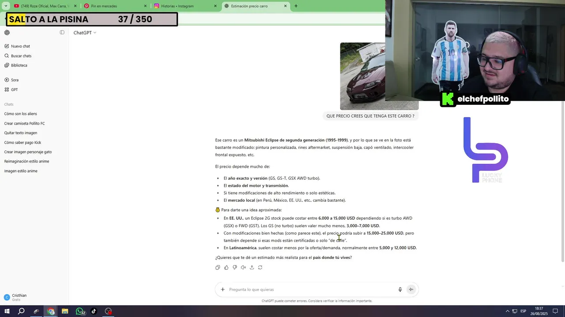
Task: Click the page vertical scrollbar
Action: click(x=562, y=181)
